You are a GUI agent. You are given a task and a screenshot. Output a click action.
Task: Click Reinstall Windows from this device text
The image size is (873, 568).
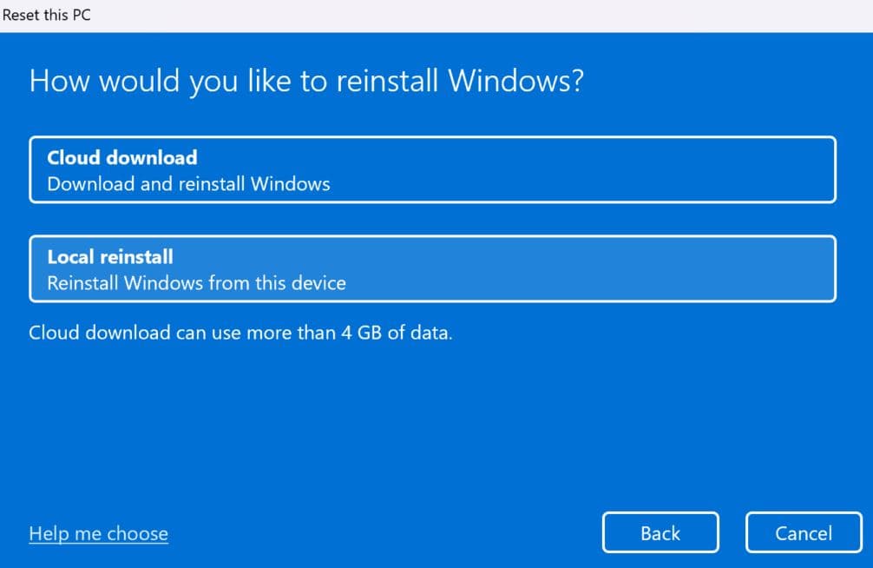(x=196, y=282)
